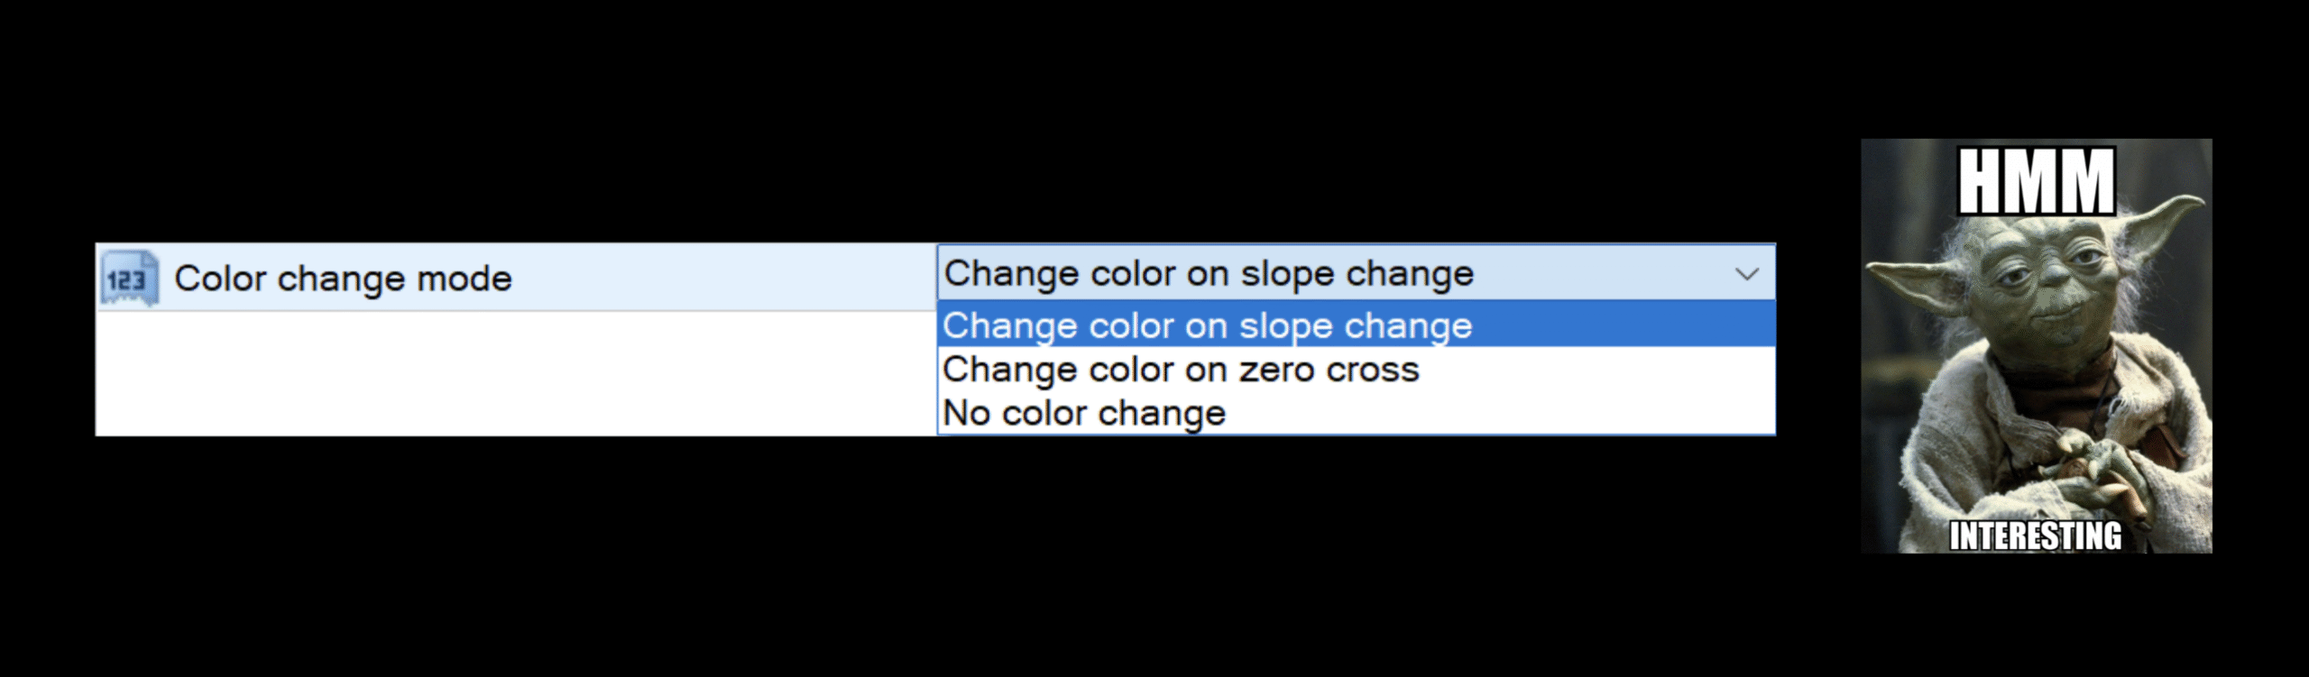Click the 'HMM' caption text
This screenshot has height=677, width=2309.
(2036, 181)
